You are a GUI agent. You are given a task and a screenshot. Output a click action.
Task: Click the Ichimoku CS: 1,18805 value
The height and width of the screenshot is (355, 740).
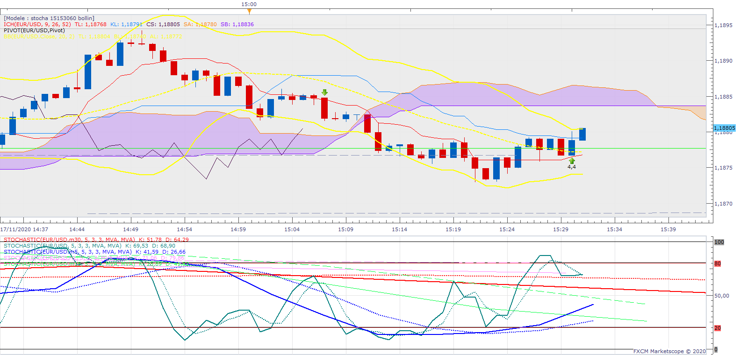pyautogui.click(x=163, y=24)
